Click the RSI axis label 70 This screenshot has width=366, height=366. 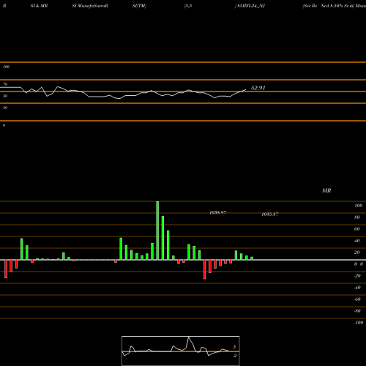point(5,84)
